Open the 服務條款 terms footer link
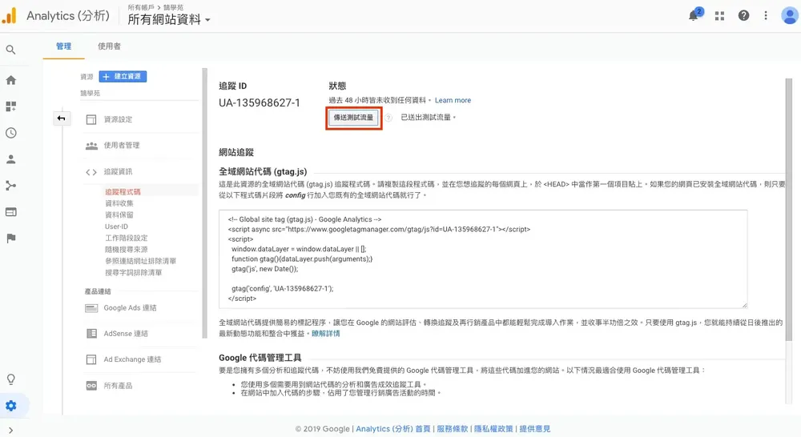801x437 pixels. point(452,429)
